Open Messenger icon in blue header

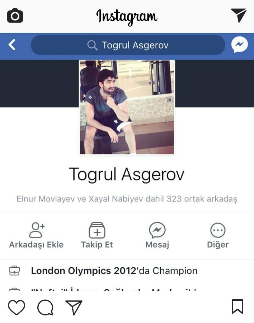[239, 45]
